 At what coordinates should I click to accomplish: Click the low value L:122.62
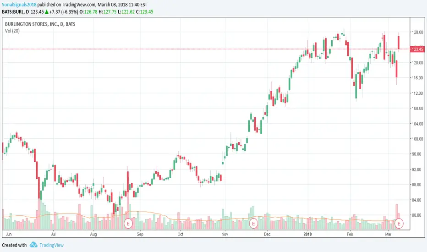tap(126, 12)
